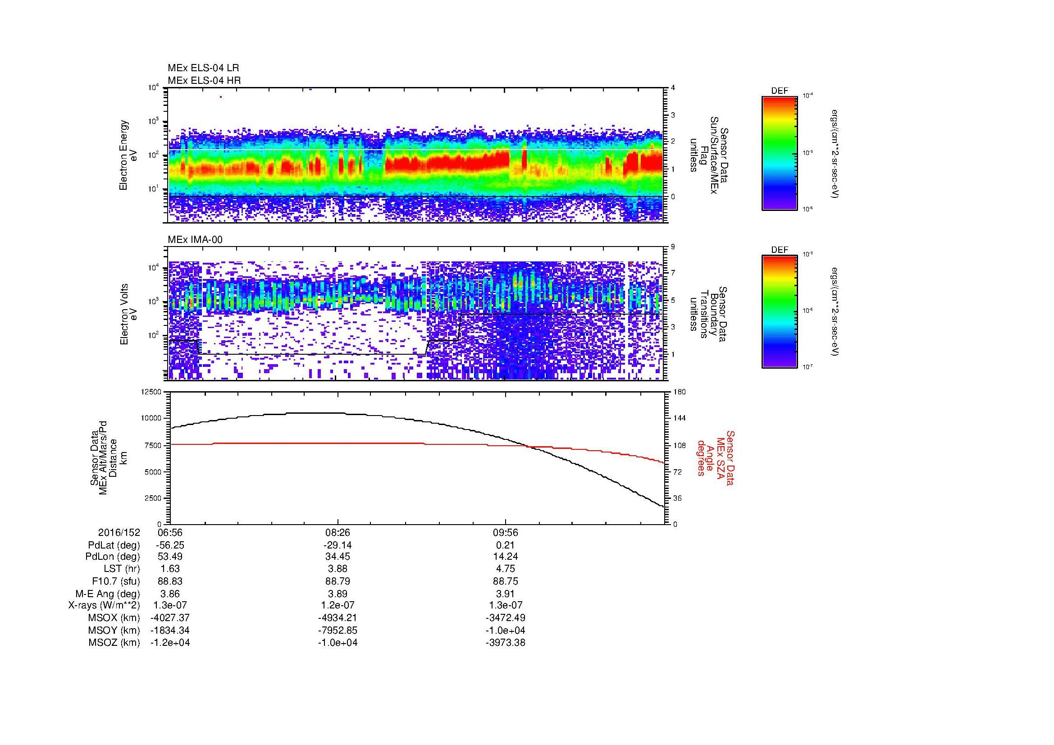Image resolution: width=1054 pixels, height=745 pixels.
Task: Click the M-E Ang value '3.86'
Action: coord(170,594)
